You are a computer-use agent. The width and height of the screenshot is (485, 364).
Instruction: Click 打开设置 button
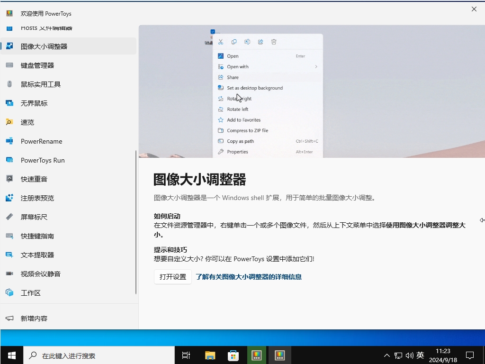click(173, 277)
